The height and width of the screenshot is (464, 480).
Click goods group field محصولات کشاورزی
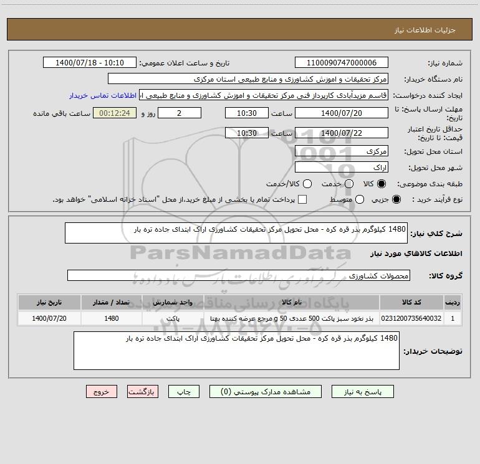click(x=239, y=275)
